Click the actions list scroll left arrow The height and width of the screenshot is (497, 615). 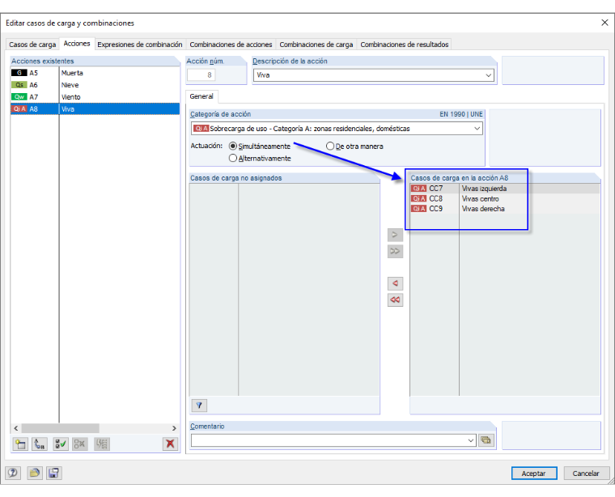click(16, 428)
